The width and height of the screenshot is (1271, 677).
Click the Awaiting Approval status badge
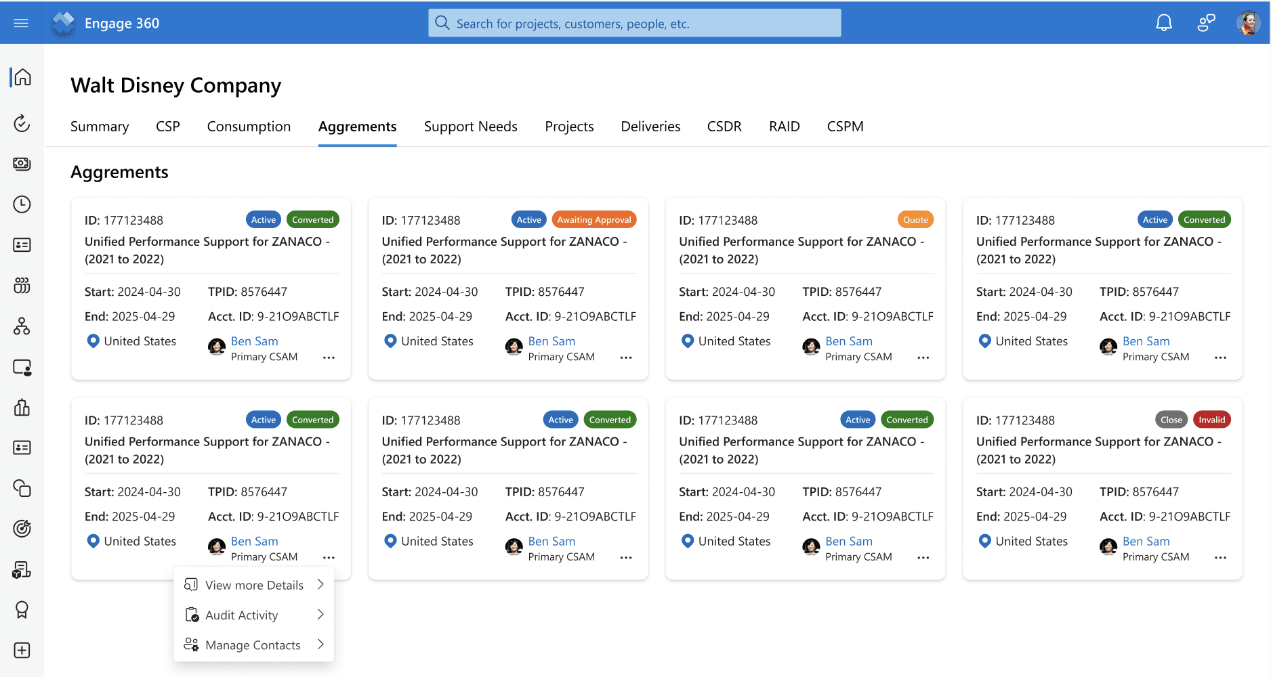coord(594,219)
